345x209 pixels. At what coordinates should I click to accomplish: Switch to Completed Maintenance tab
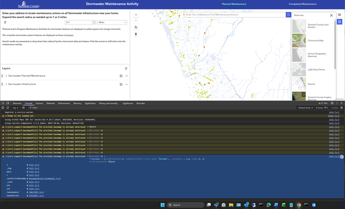302,4
